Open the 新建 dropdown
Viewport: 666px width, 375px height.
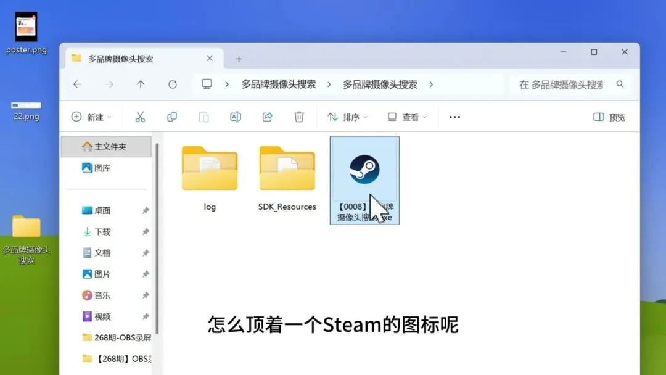[x=91, y=117]
